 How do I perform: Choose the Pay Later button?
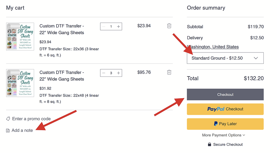pyautogui.click(x=225, y=124)
